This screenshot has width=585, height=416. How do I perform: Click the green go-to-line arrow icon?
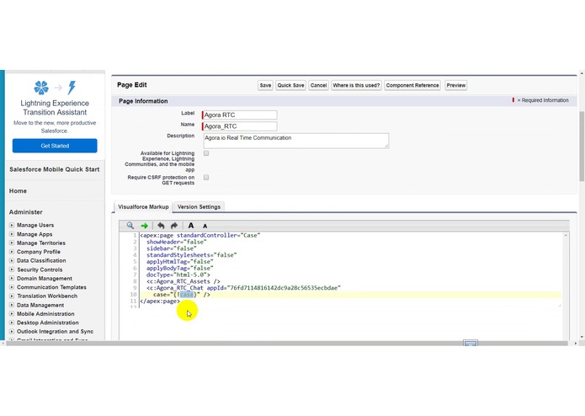[x=144, y=226]
